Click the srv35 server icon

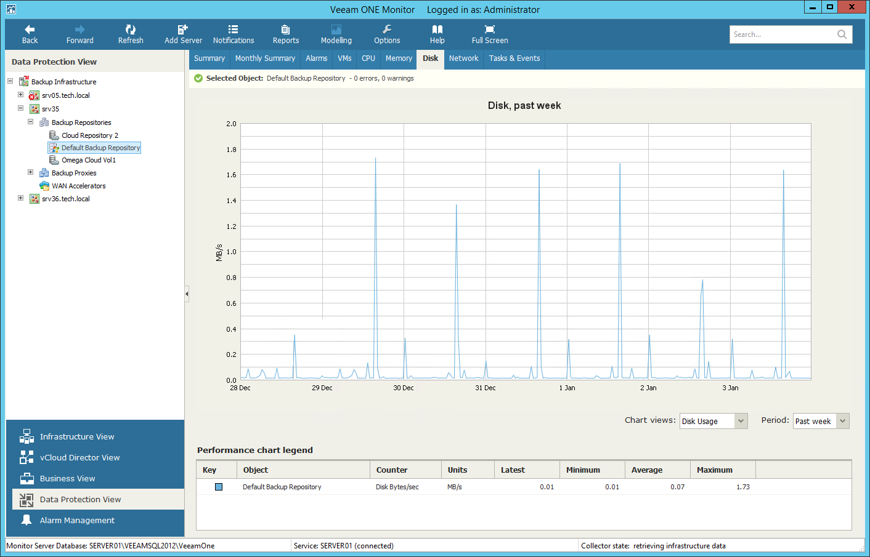pos(35,109)
